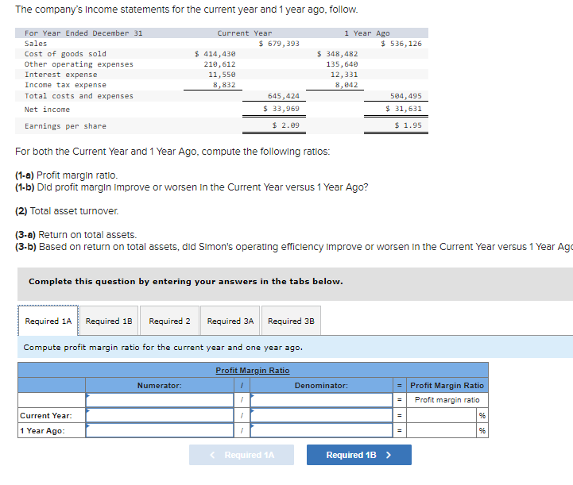Click the earnings per share $1.95

point(408,125)
